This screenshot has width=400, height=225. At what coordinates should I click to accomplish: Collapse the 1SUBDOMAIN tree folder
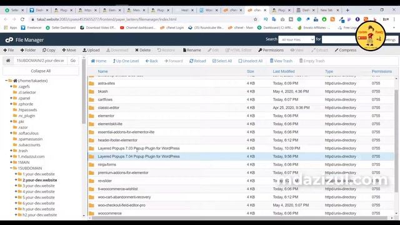point(11,168)
